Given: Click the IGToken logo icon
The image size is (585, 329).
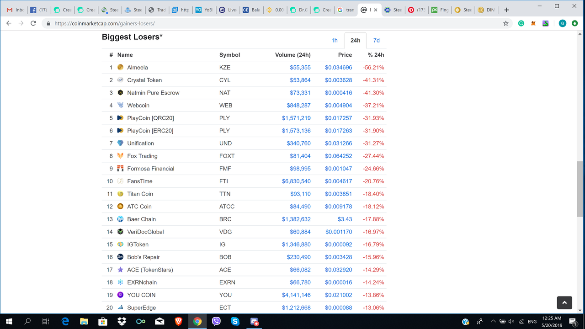Looking at the screenshot, I should (120, 244).
